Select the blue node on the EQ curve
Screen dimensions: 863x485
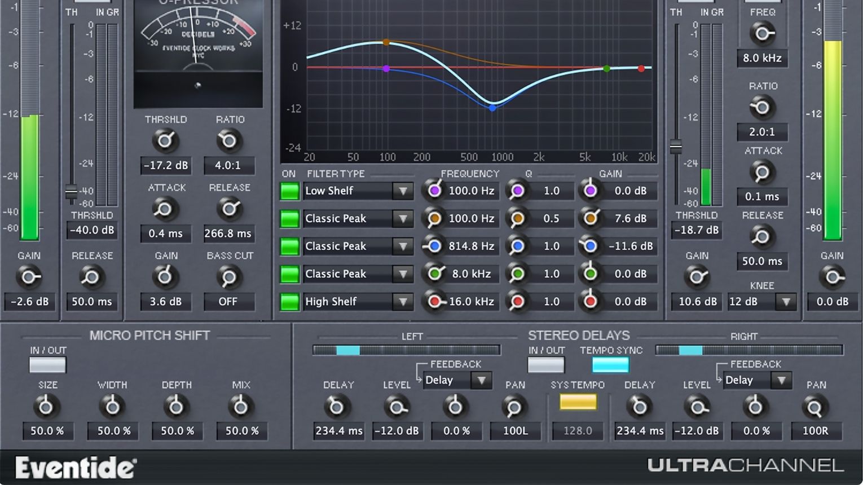pyautogui.click(x=492, y=108)
